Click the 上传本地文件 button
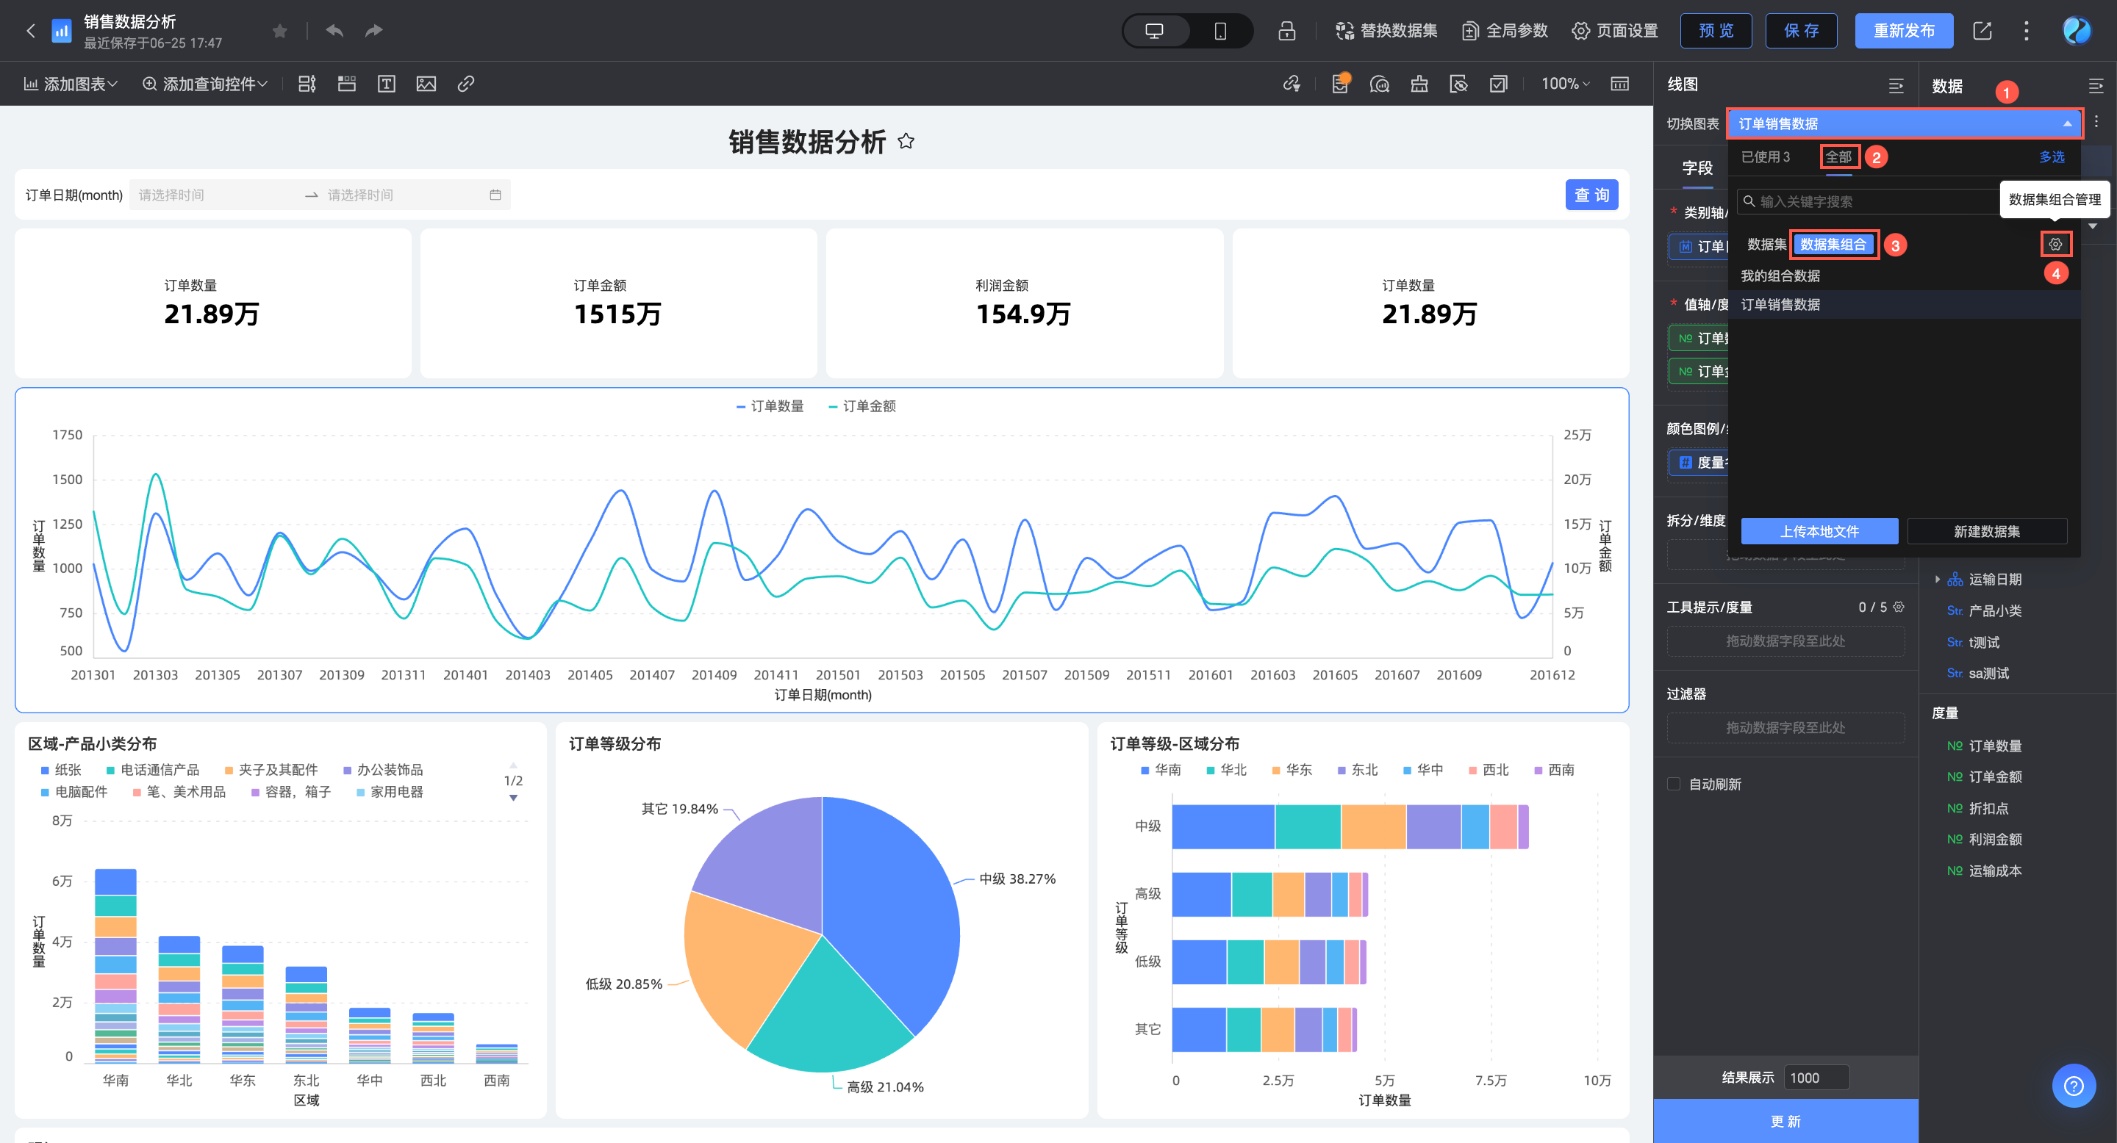2117x1143 pixels. tap(1819, 531)
